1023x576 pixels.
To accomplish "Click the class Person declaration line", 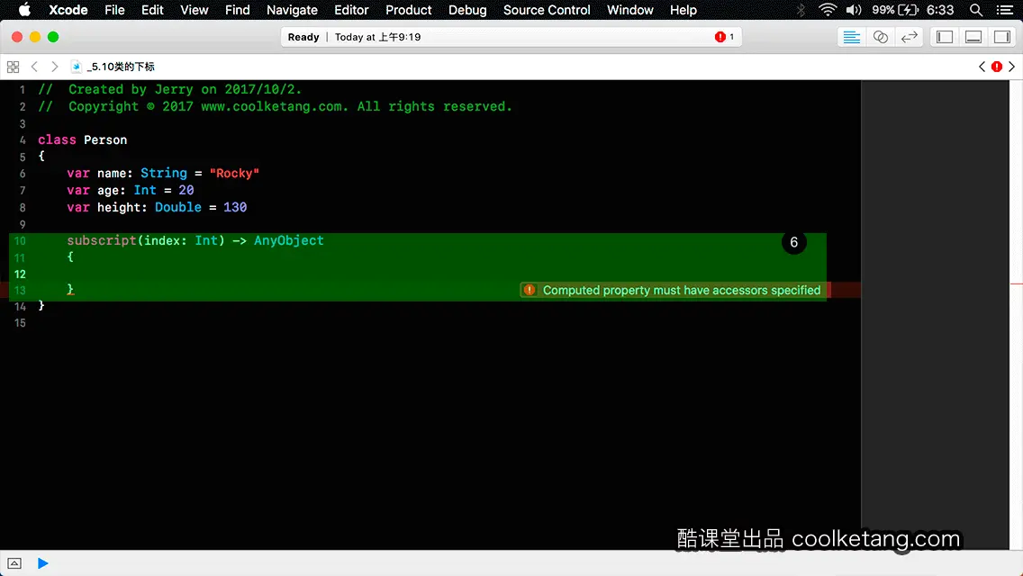I will [82, 139].
